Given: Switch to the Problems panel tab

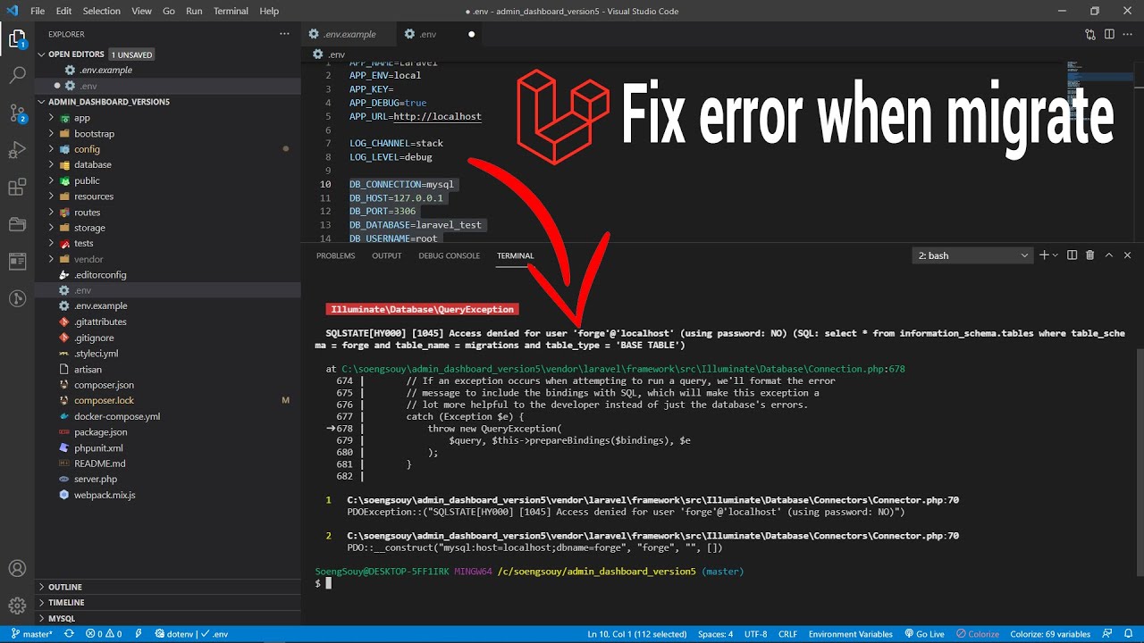Looking at the screenshot, I should click(336, 255).
